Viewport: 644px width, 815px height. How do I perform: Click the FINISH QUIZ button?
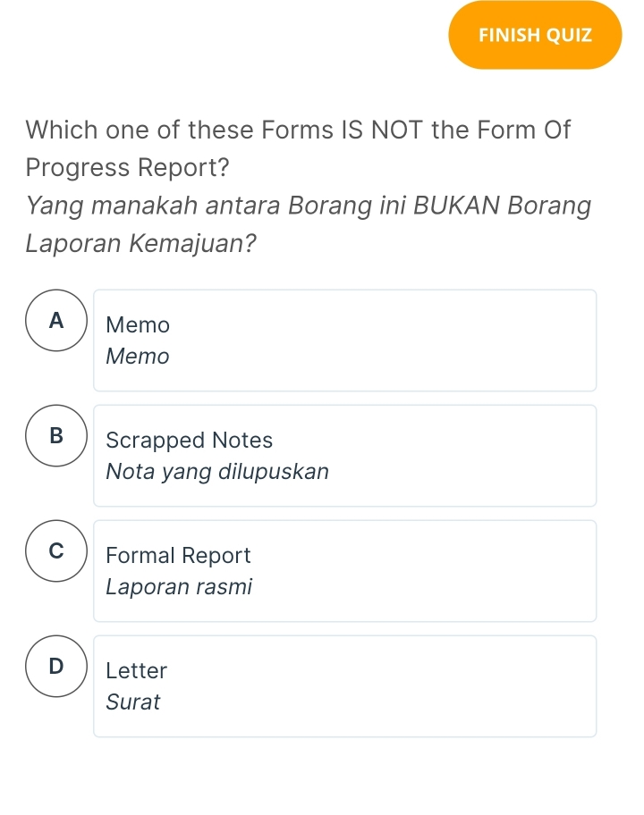point(535,36)
